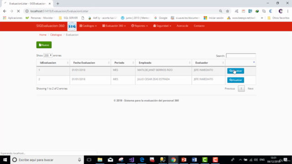Click the SIG logo icon in navbar

click(x=72, y=26)
